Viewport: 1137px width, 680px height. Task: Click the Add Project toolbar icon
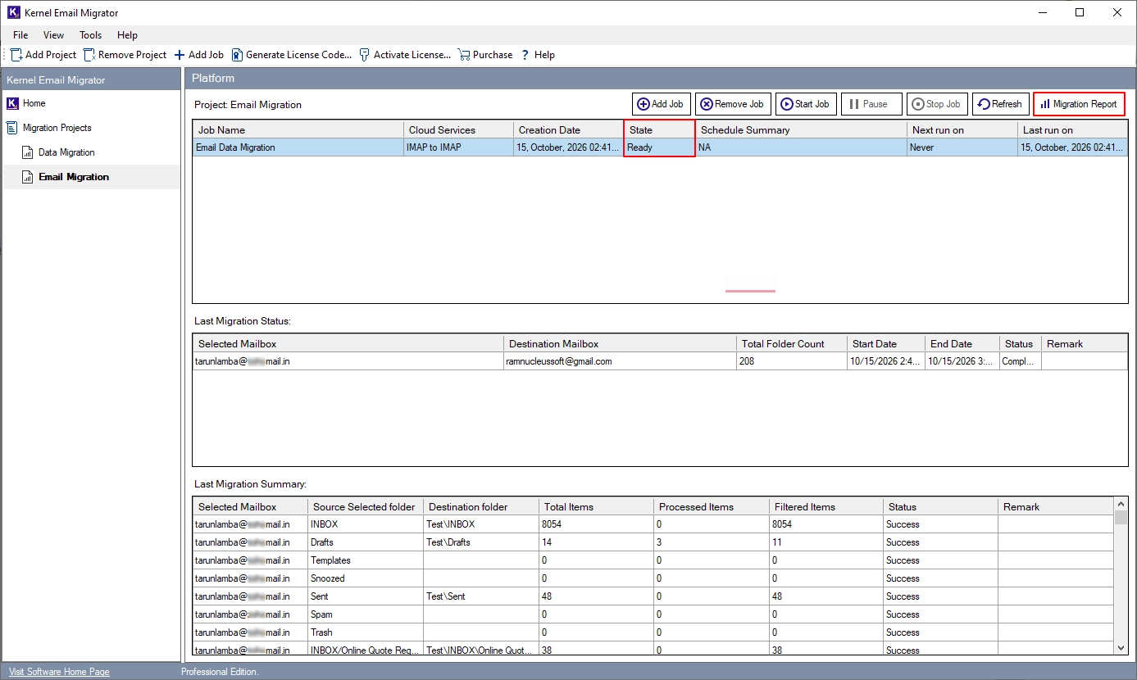(x=16, y=55)
